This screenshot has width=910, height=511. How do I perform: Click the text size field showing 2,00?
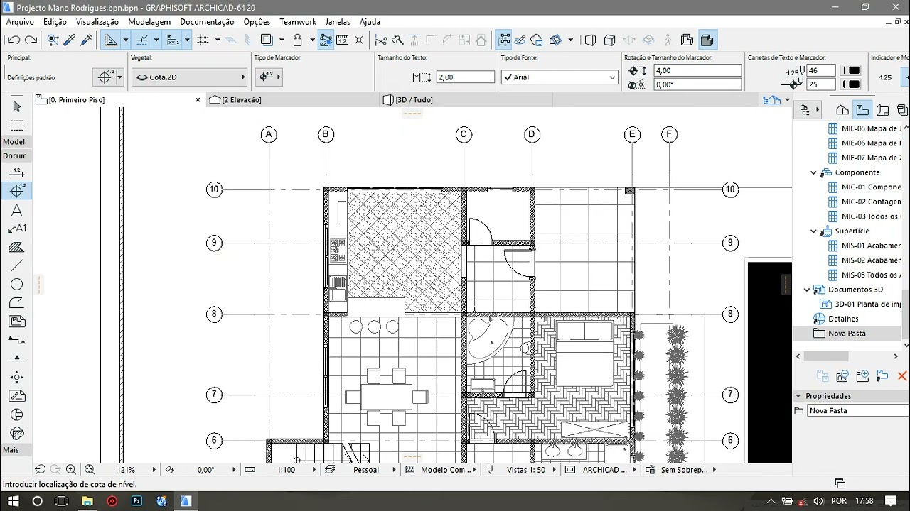[x=466, y=77]
